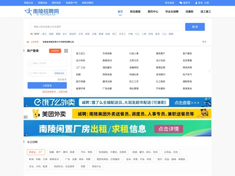Go to the 简历中心 tab
235x176 pixels.
tap(153, 12)
